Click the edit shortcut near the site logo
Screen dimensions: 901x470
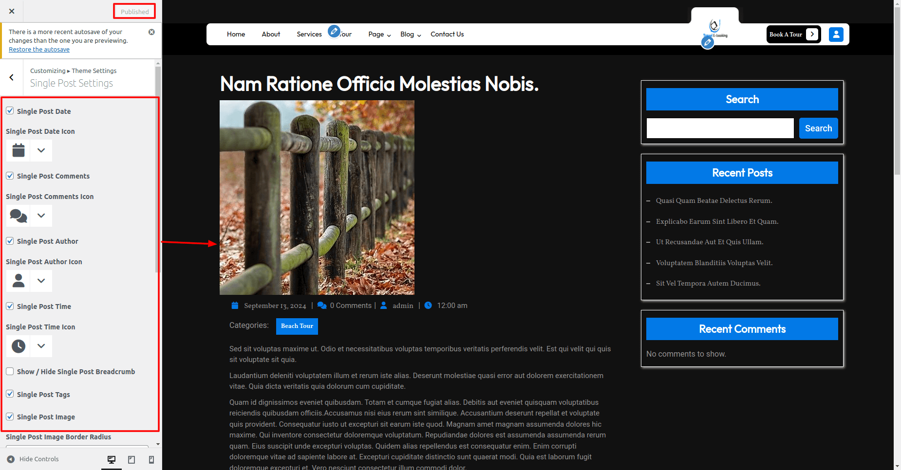click(708, 43)
